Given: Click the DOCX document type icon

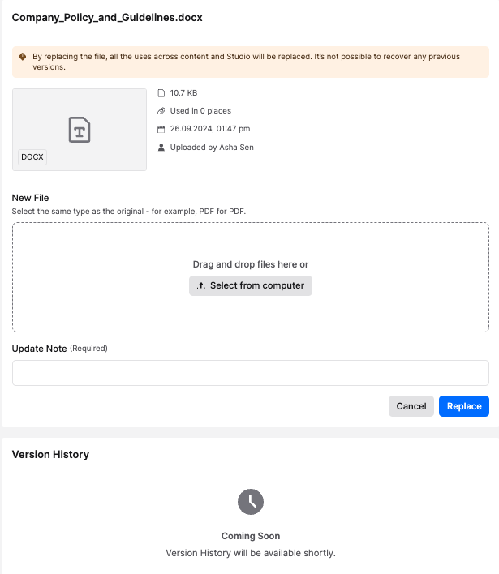Looking at the screenshot, I should tap(80, 130).
